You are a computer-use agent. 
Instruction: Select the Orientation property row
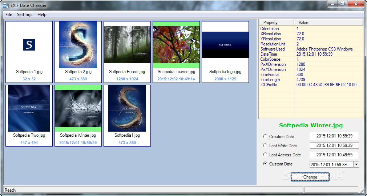point(311,29)
